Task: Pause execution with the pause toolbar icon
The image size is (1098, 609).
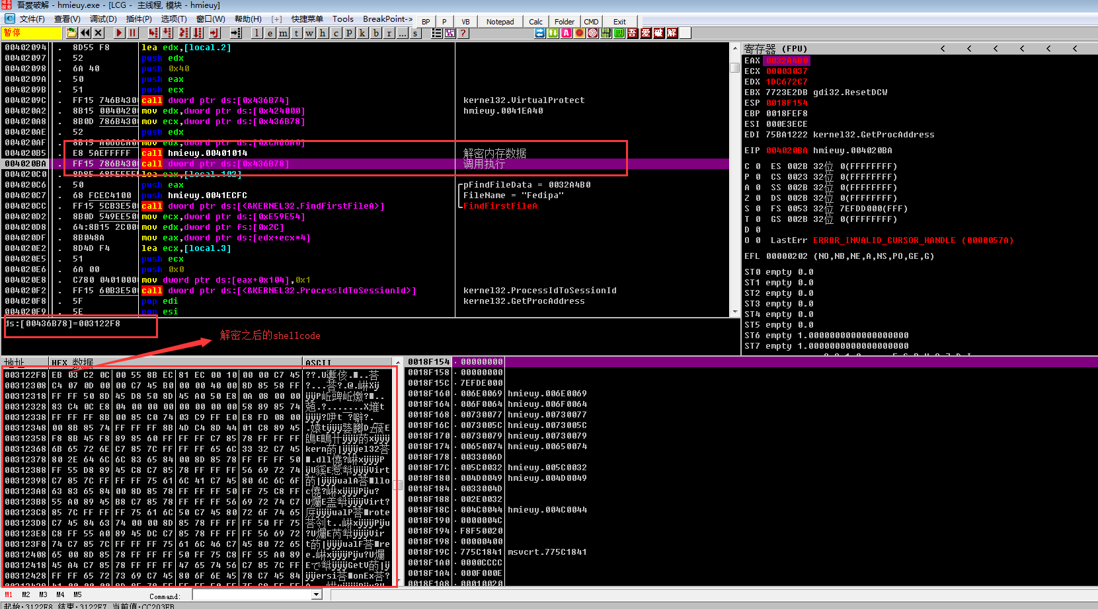Action: pos(132,33)
